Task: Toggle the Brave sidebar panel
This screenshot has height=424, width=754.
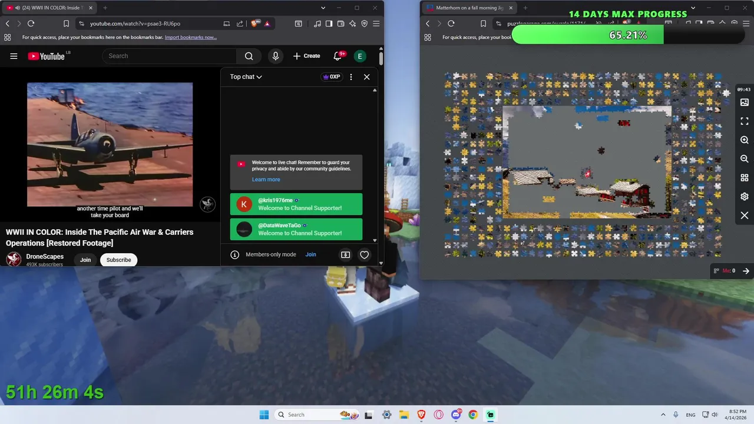Action: 329,24
